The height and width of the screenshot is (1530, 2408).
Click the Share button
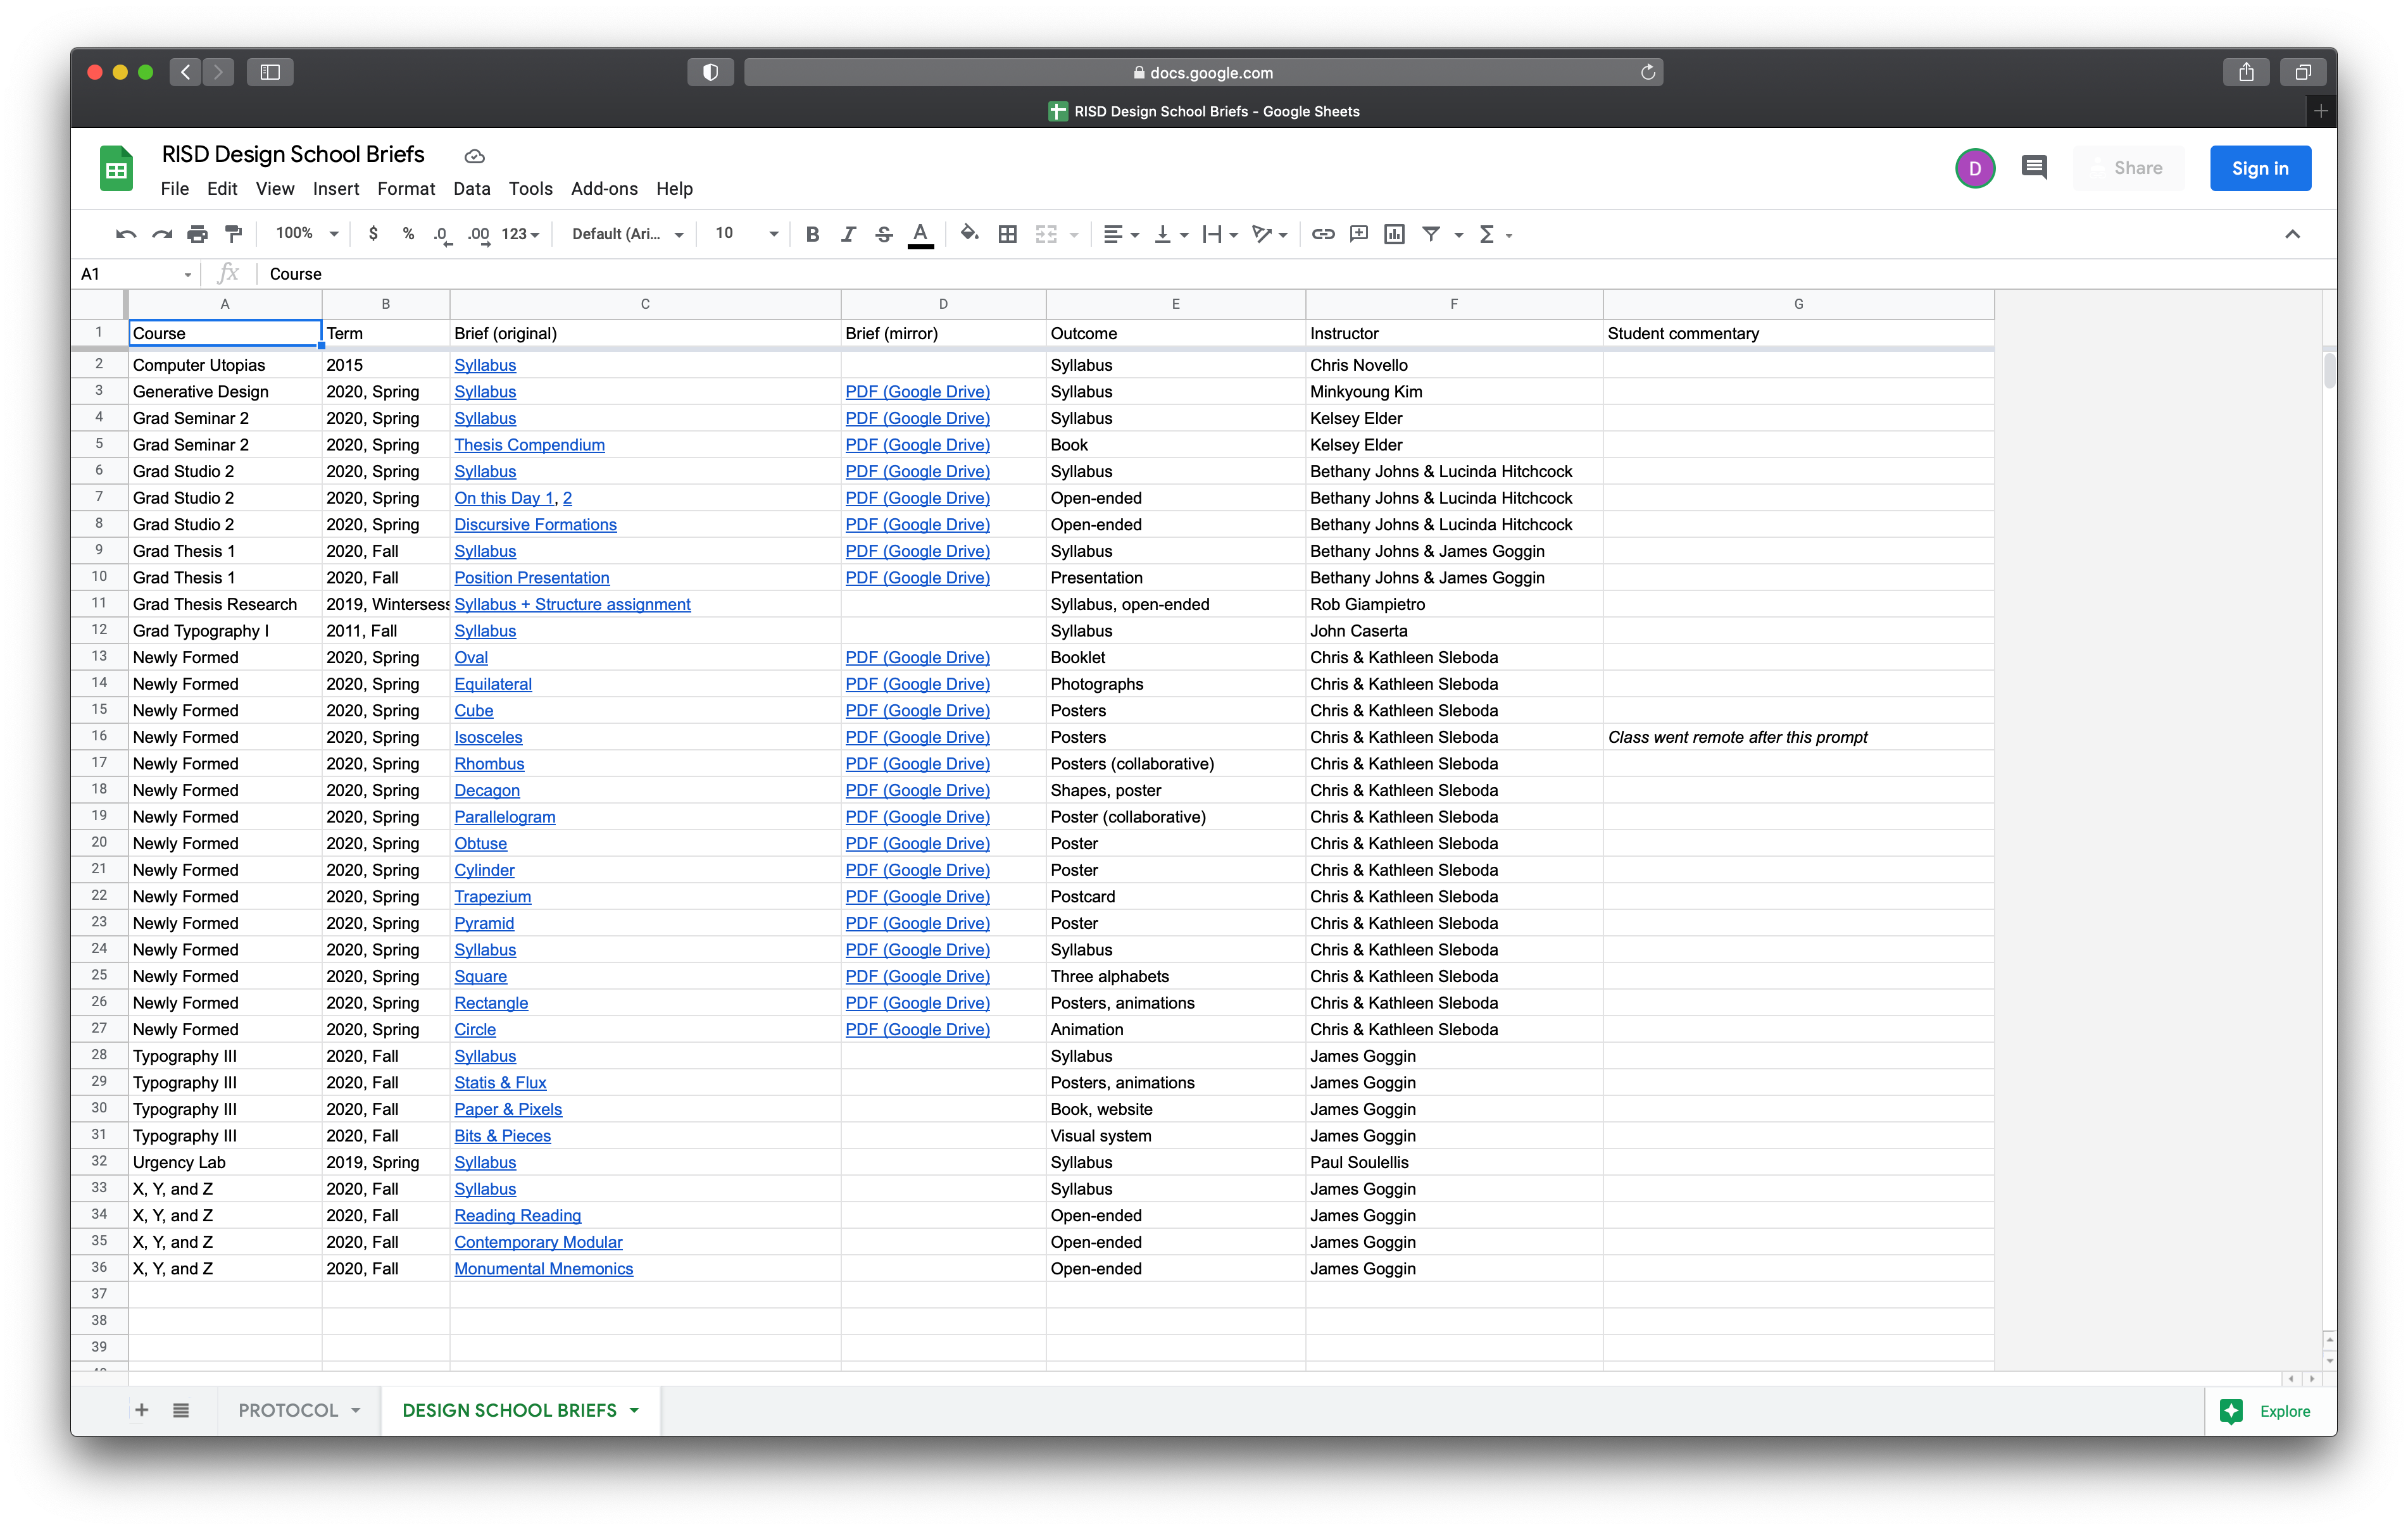[x=2129, y=168]
